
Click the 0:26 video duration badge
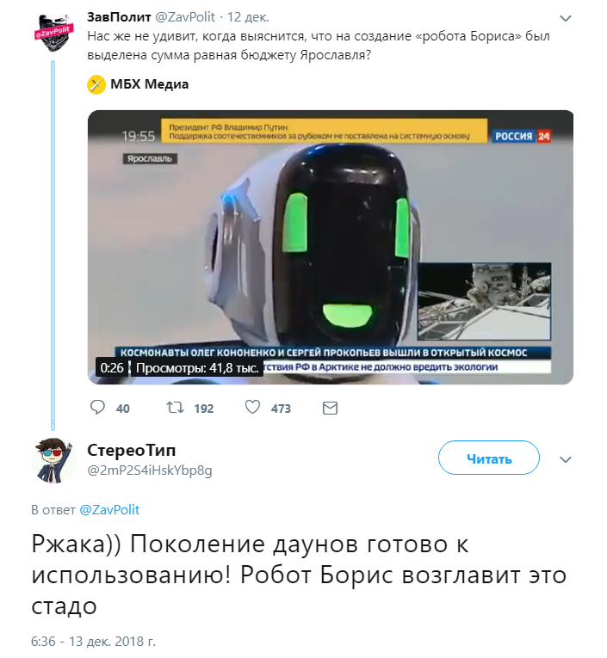click(x=112, y=368)
